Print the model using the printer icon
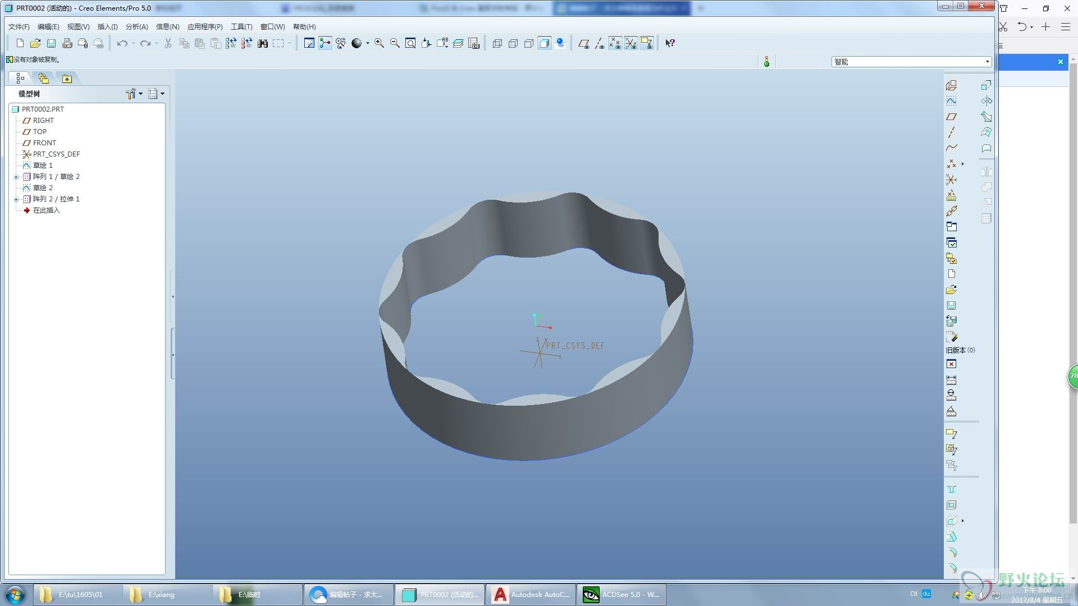 67,43
